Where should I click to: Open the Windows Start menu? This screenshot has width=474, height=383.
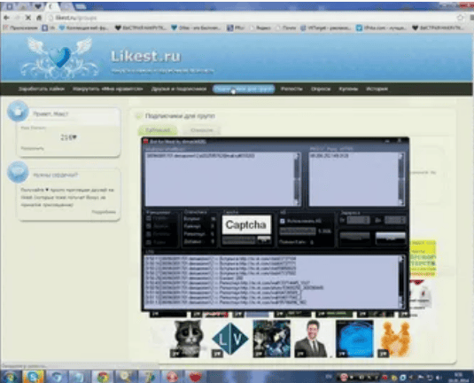(x=10, y=377)
